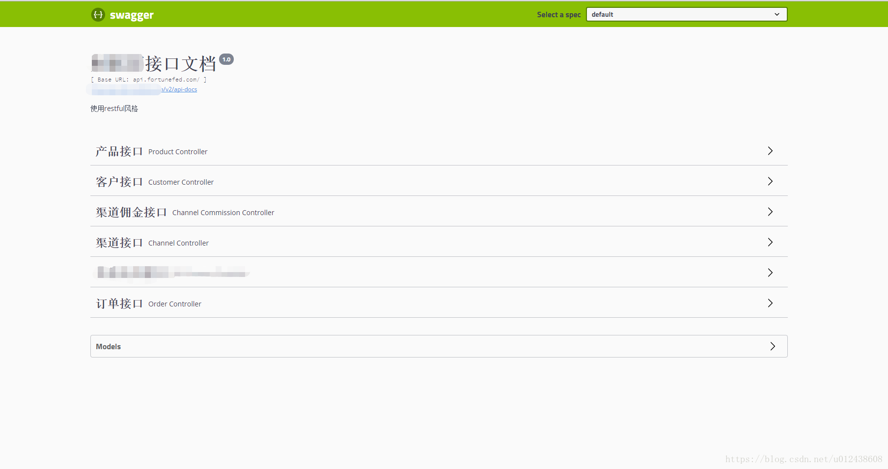
Task: Expand the Order Controller section chevron
Action: tap(770, 303)
